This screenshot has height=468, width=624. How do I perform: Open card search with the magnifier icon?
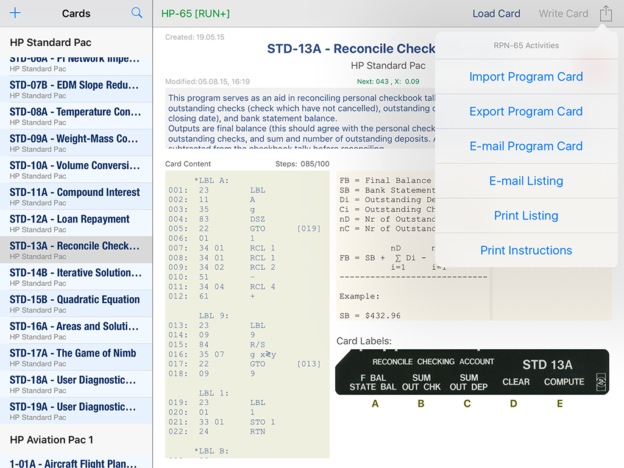[136, 13]
